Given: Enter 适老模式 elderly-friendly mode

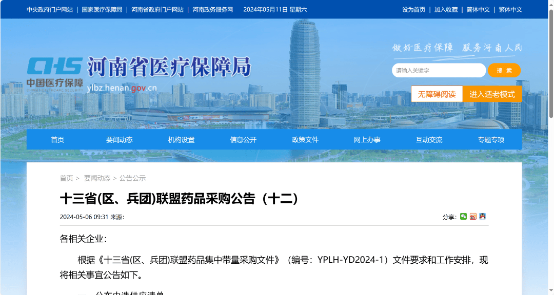Looking at the screenshot, I should point(492,94).
